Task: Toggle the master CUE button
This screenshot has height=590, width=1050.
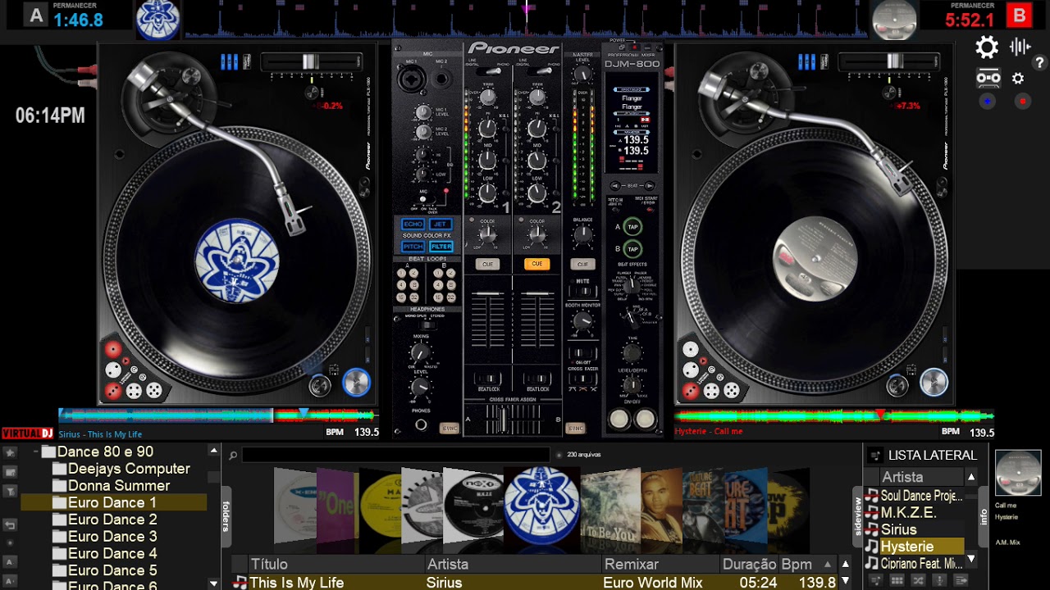Action: (x=582, y=264)
